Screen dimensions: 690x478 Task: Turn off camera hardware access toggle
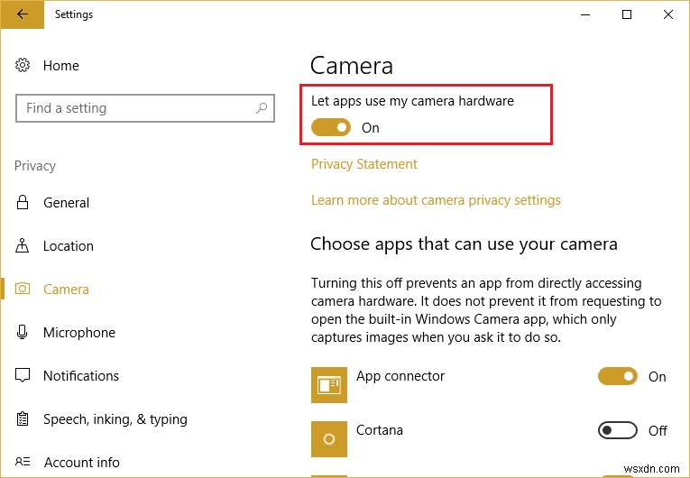331,128
